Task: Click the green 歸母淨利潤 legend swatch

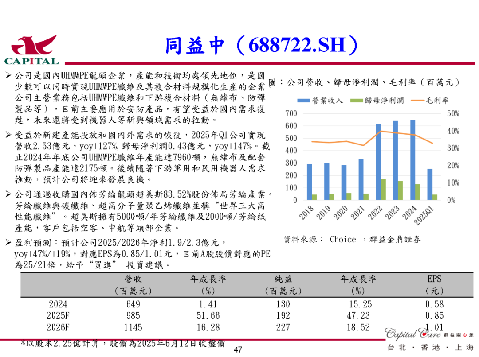Action: (x=357, y=101)
